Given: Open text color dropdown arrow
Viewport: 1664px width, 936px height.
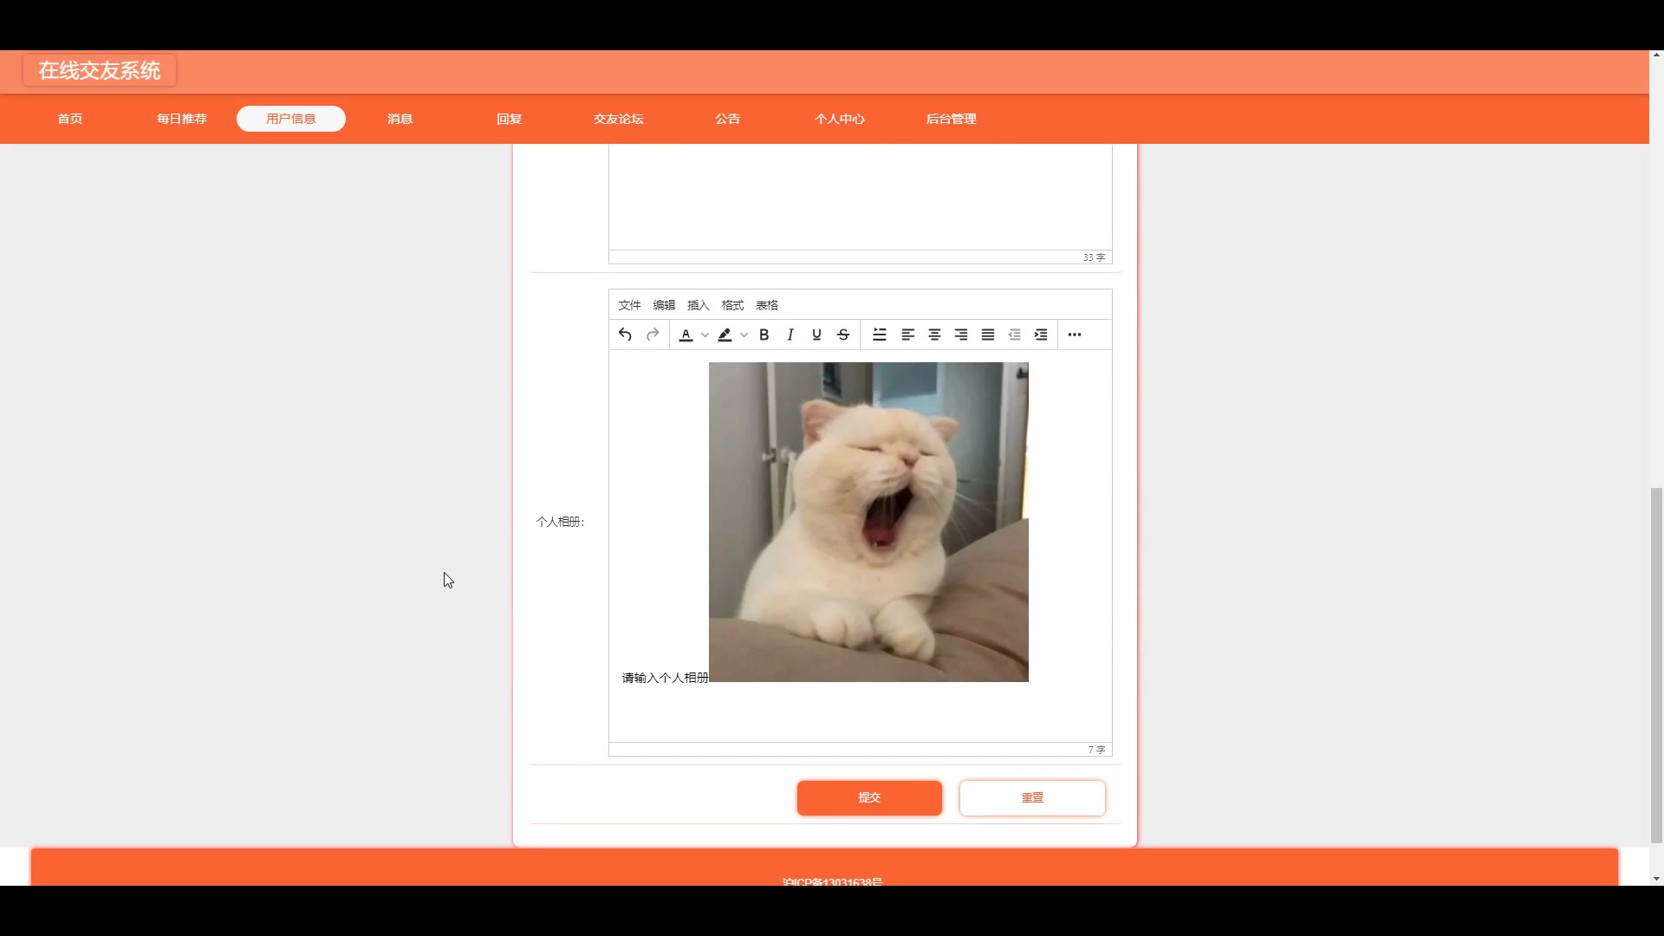Looking at the screenshot, I should coord(705,335).
